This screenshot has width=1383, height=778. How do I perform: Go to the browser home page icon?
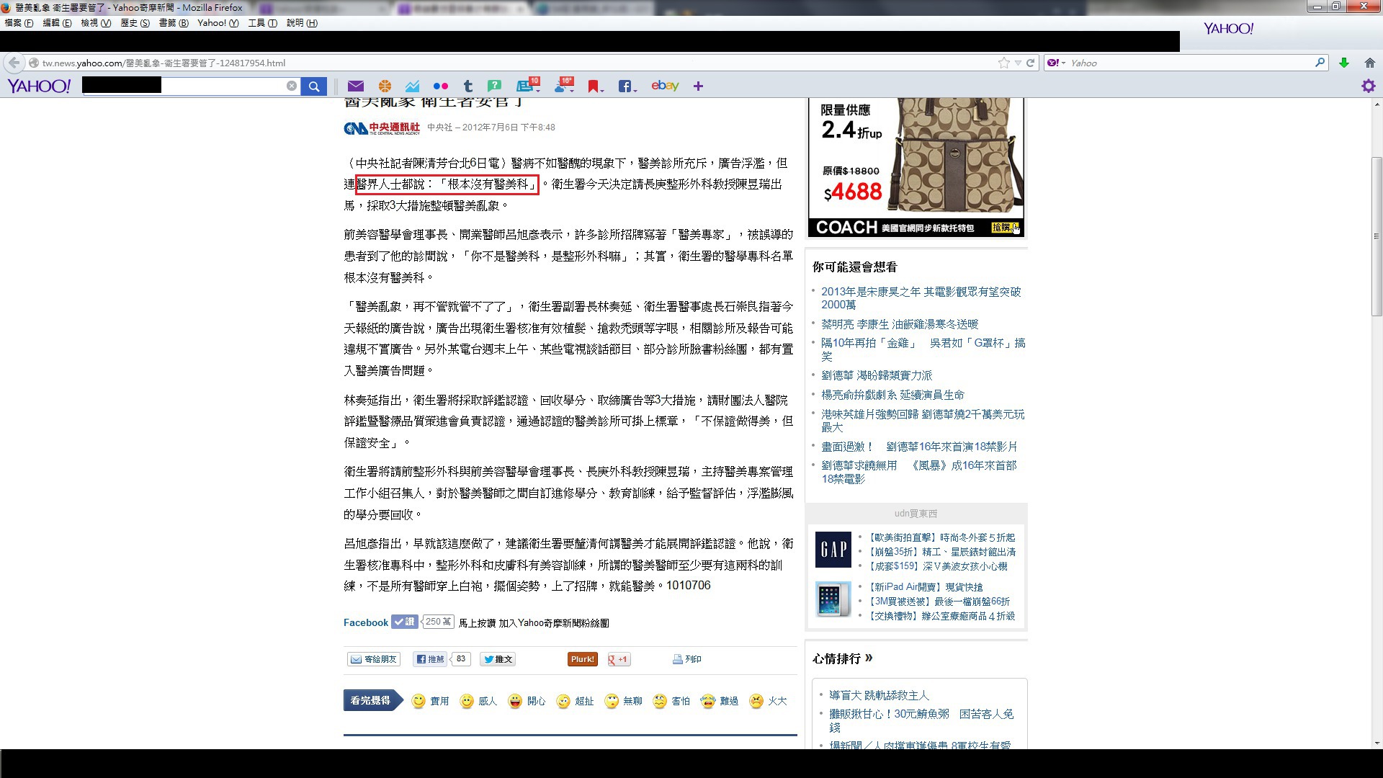coord(1370,63)
